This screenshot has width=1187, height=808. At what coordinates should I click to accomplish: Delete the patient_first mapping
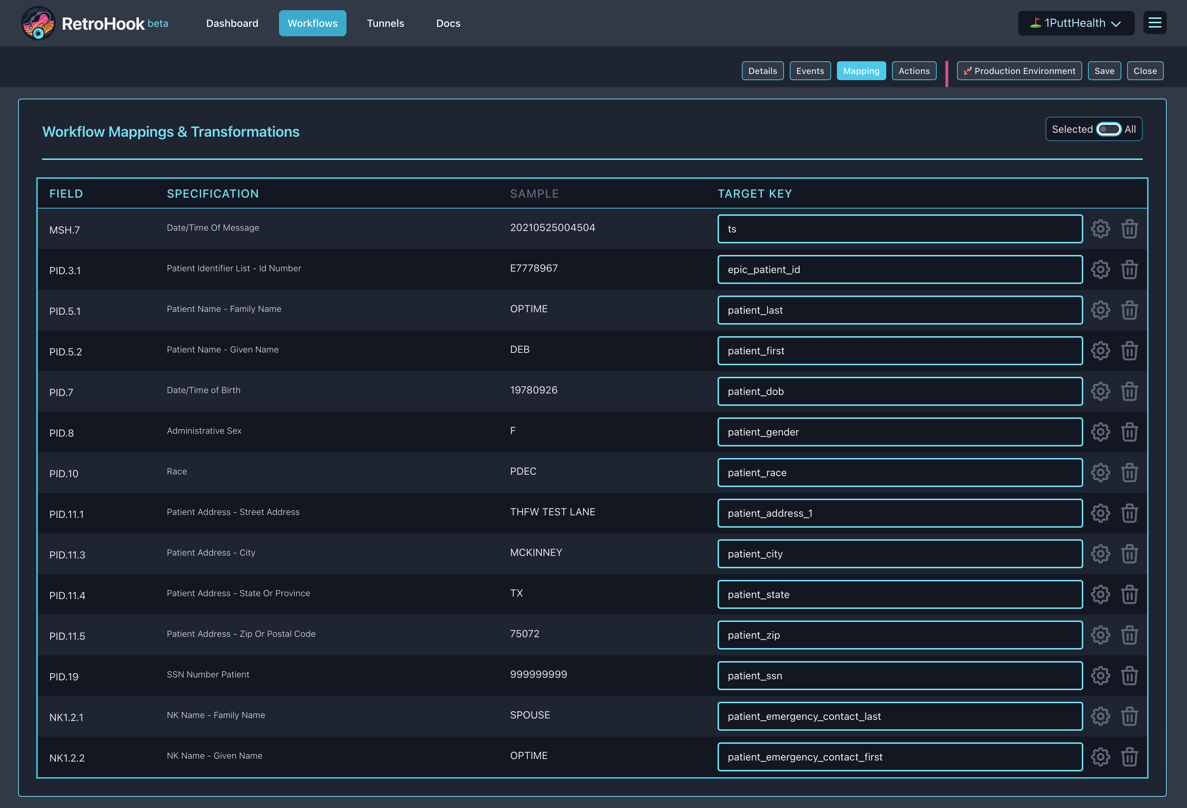coord(1129,351)
